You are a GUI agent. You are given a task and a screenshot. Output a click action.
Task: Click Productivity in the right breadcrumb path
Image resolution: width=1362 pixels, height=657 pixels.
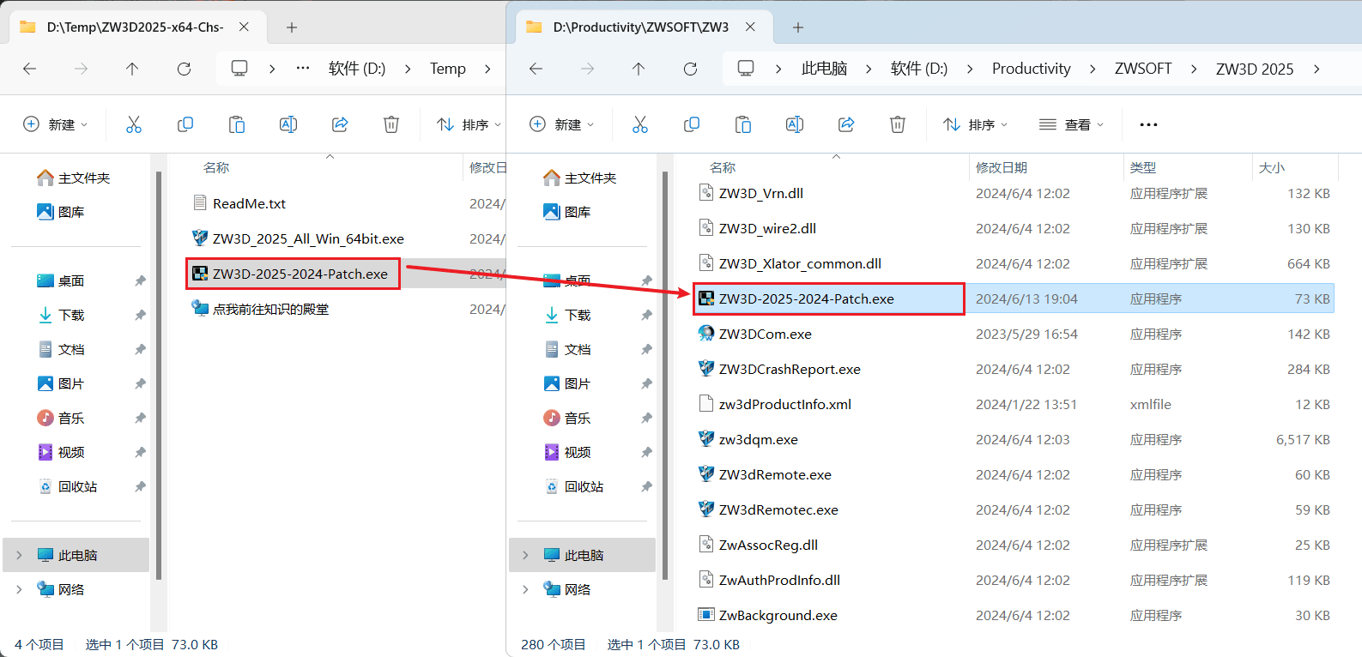(x=1032, y=69)
